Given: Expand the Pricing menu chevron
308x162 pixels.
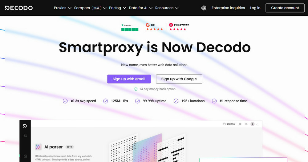Looking at the screenshot, I should (x=124, y=8).
